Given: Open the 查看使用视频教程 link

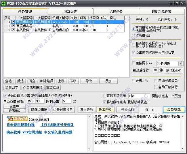Looking at the screenshot, I should [x=20, y=125].
